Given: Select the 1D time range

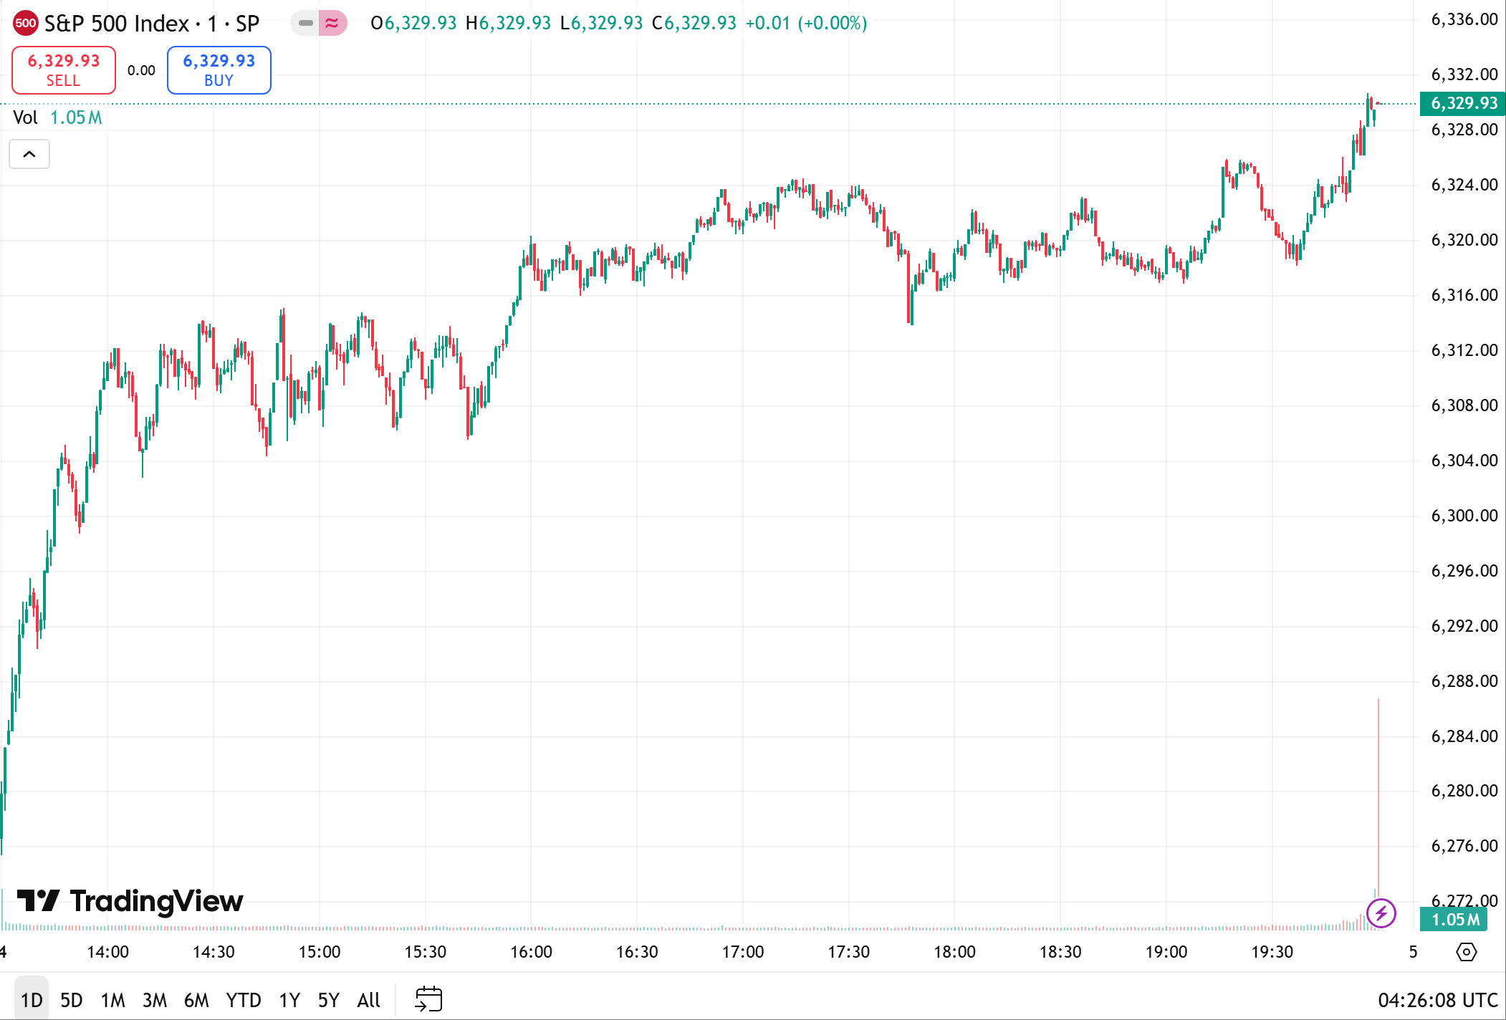Looking at the screenshot, I should pyautogui.click(x=32, y=1000).
